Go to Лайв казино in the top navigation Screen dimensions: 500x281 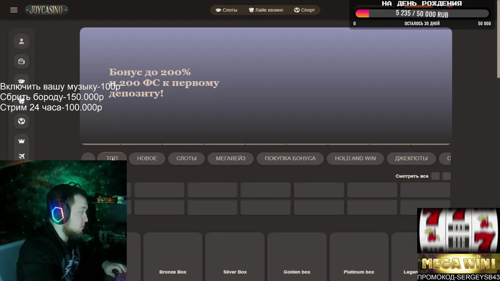click(x=266, y=10)
